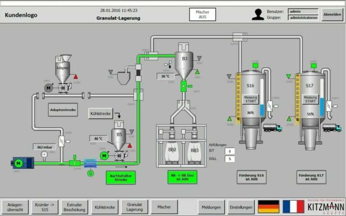Click the diverter valve on S17 pipe
The image size is (346, 216).
click(x=329, y=106)
